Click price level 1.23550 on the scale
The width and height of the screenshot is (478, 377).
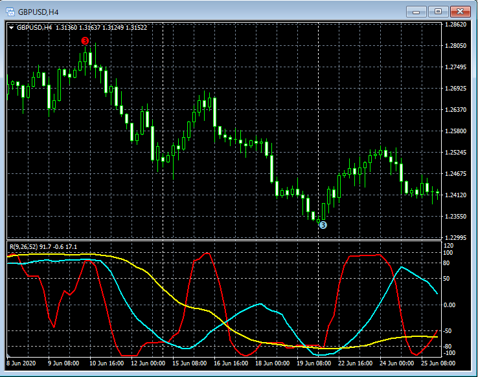455,217
